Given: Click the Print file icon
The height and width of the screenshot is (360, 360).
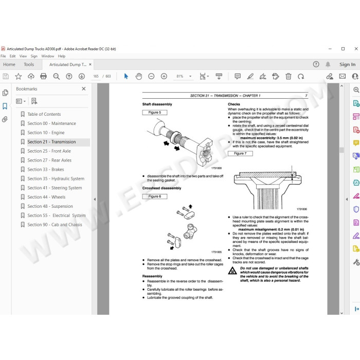Looking at the screenshot, I should [x=43, y=76].
